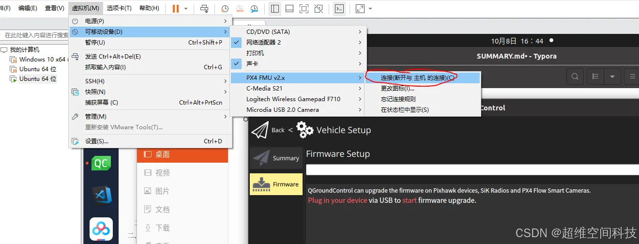Viewport: 639px width, 244px height.
Task: Select 发送 Ctrl+Alt+Del(E) menu entry
Action: [151, 57]
